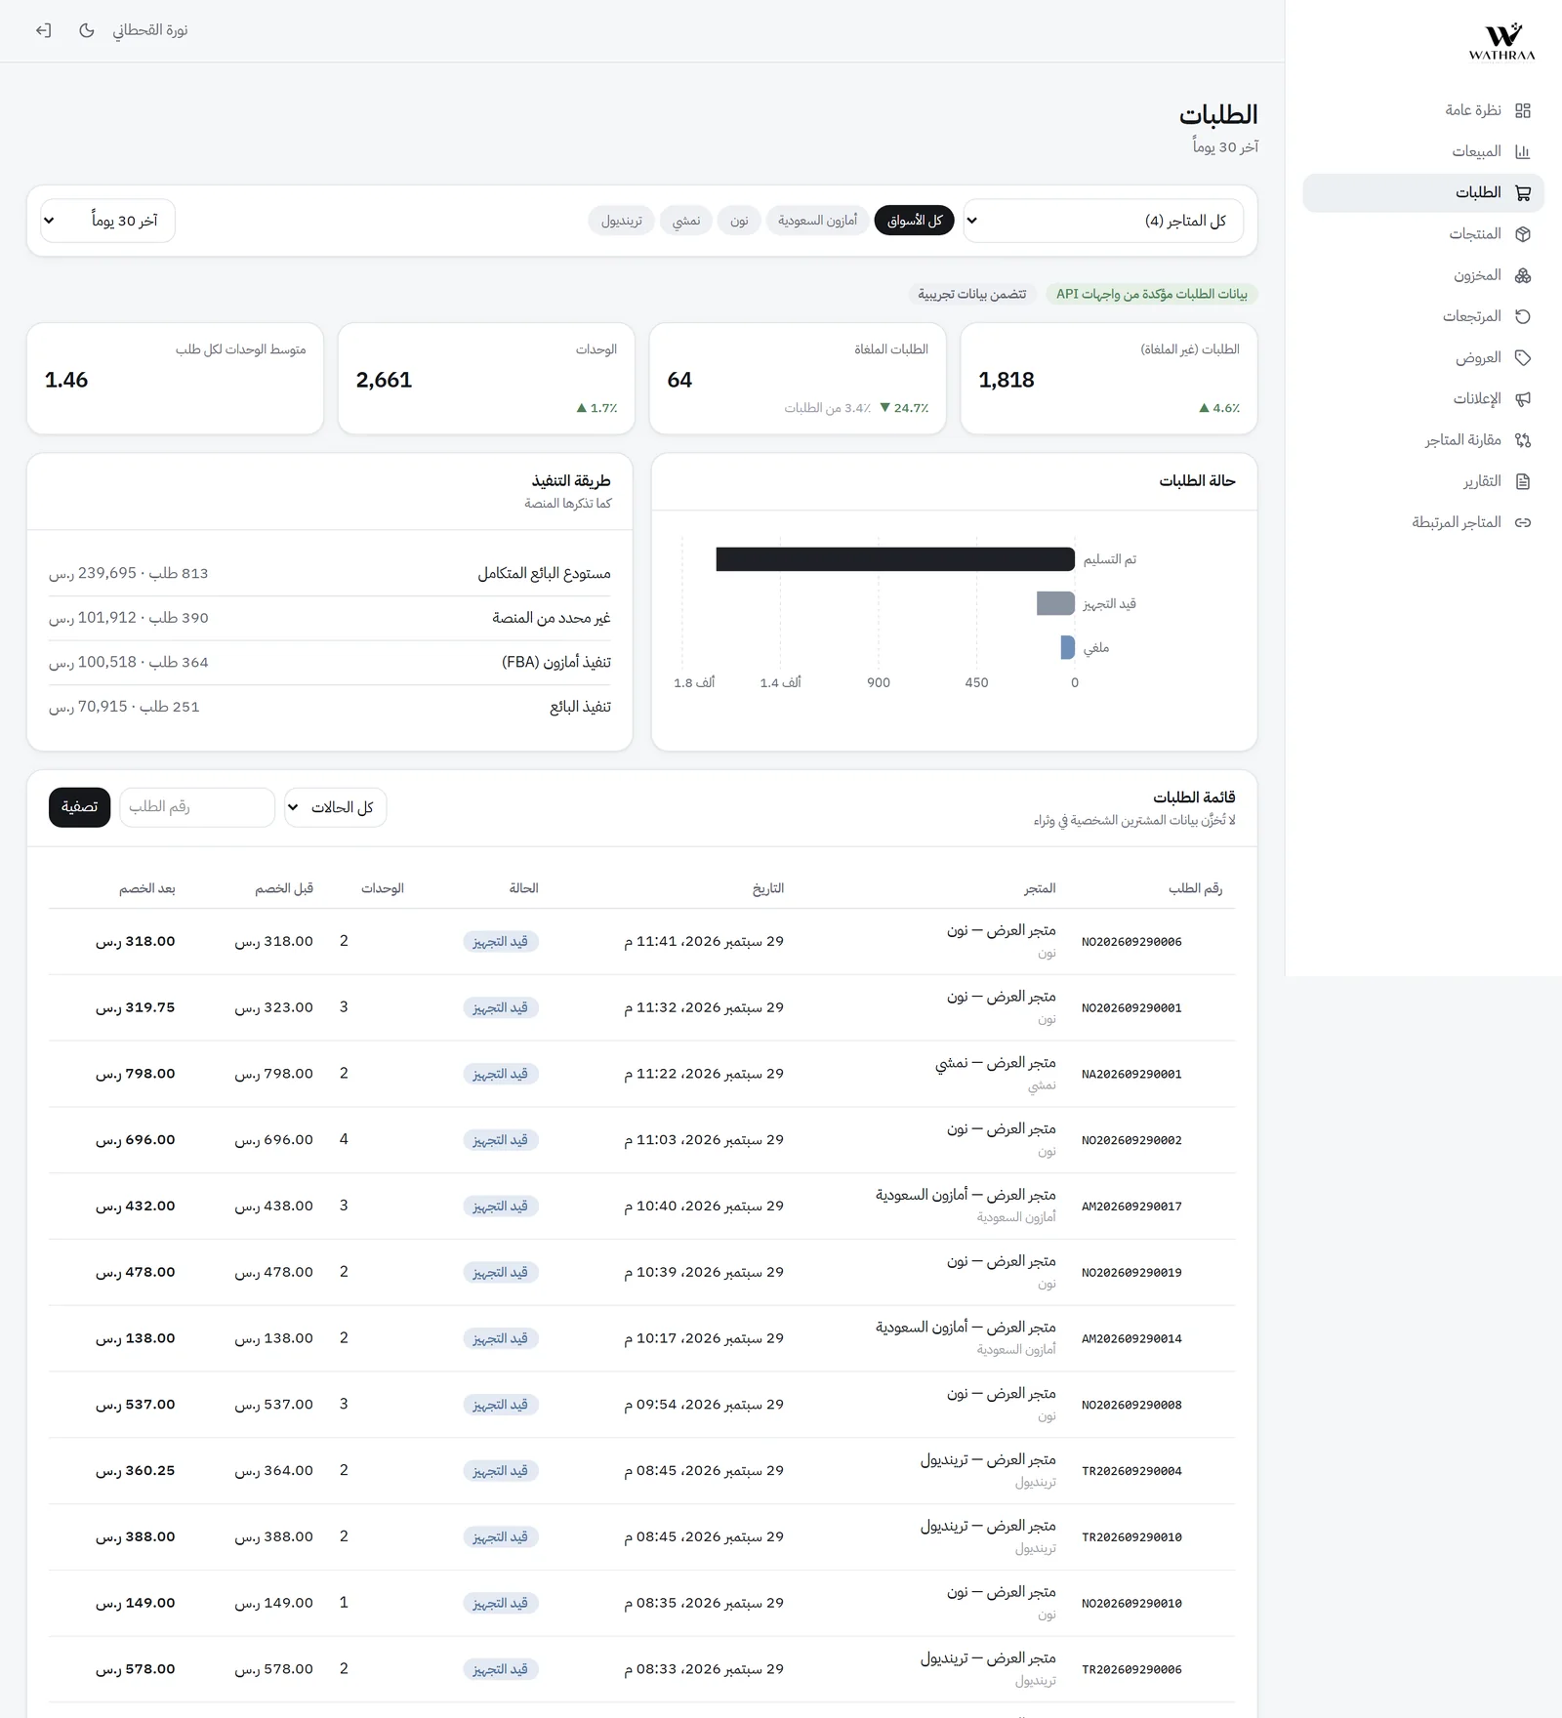Click order number AM202609290017
This screenshot has height=1718, width=1562.
[x=1131, y=1207]
